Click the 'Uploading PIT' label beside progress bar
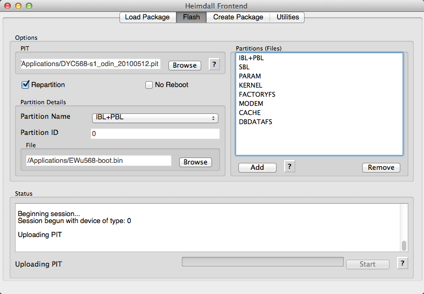This screenshot has width=424, height=294. [x=38, y=264]
